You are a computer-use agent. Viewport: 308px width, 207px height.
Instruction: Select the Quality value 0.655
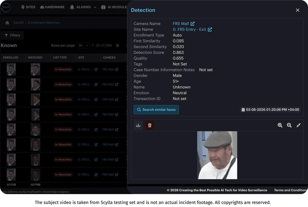pyautogui.click(x=178, y=58)
